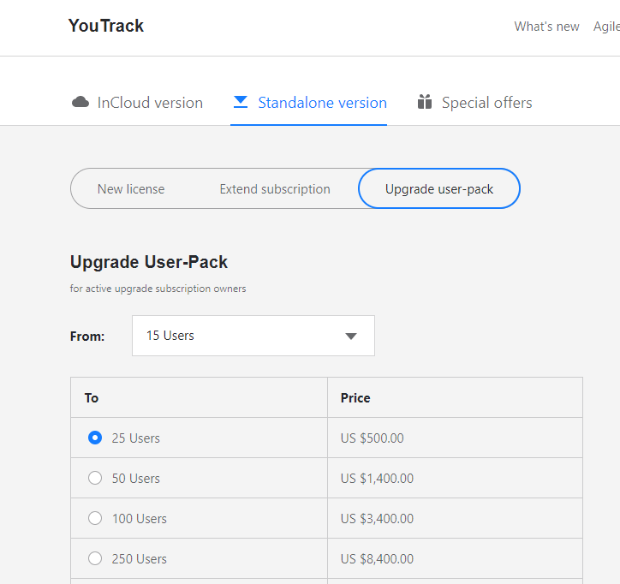Pick the 100 Users radio button
620x584 pixels.
[x=95, y=518]
